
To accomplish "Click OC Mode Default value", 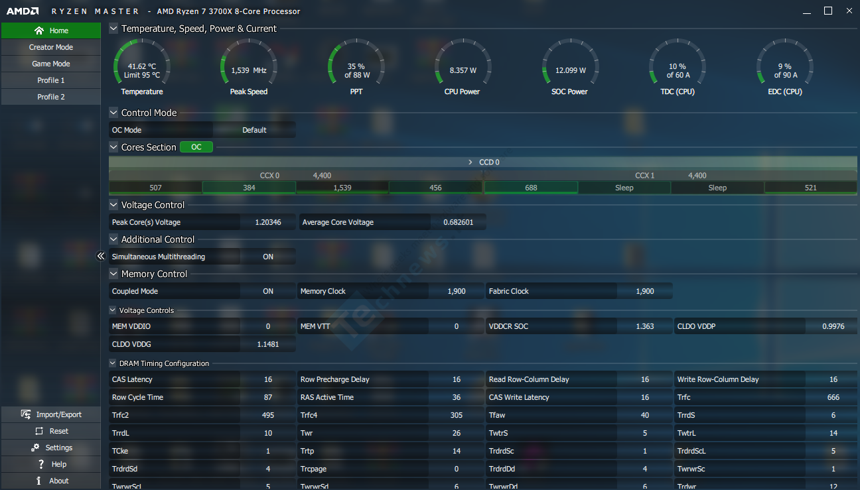I will (254, 130).
